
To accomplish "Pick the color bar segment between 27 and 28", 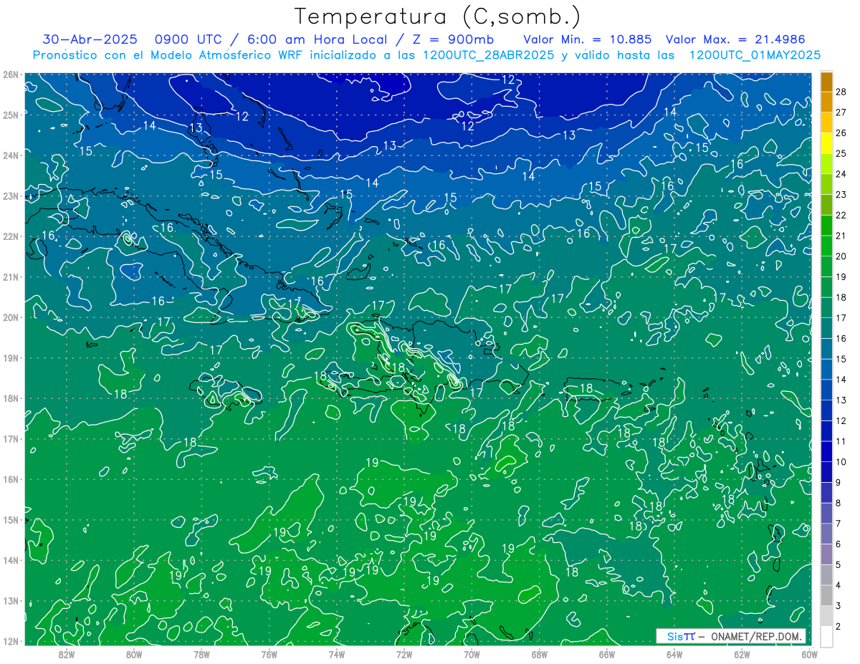I will (826, 102).
